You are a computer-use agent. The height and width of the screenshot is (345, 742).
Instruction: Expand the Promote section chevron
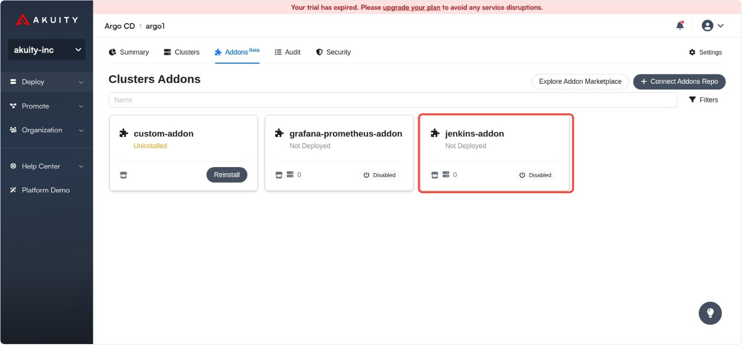[x=81, y=106]
